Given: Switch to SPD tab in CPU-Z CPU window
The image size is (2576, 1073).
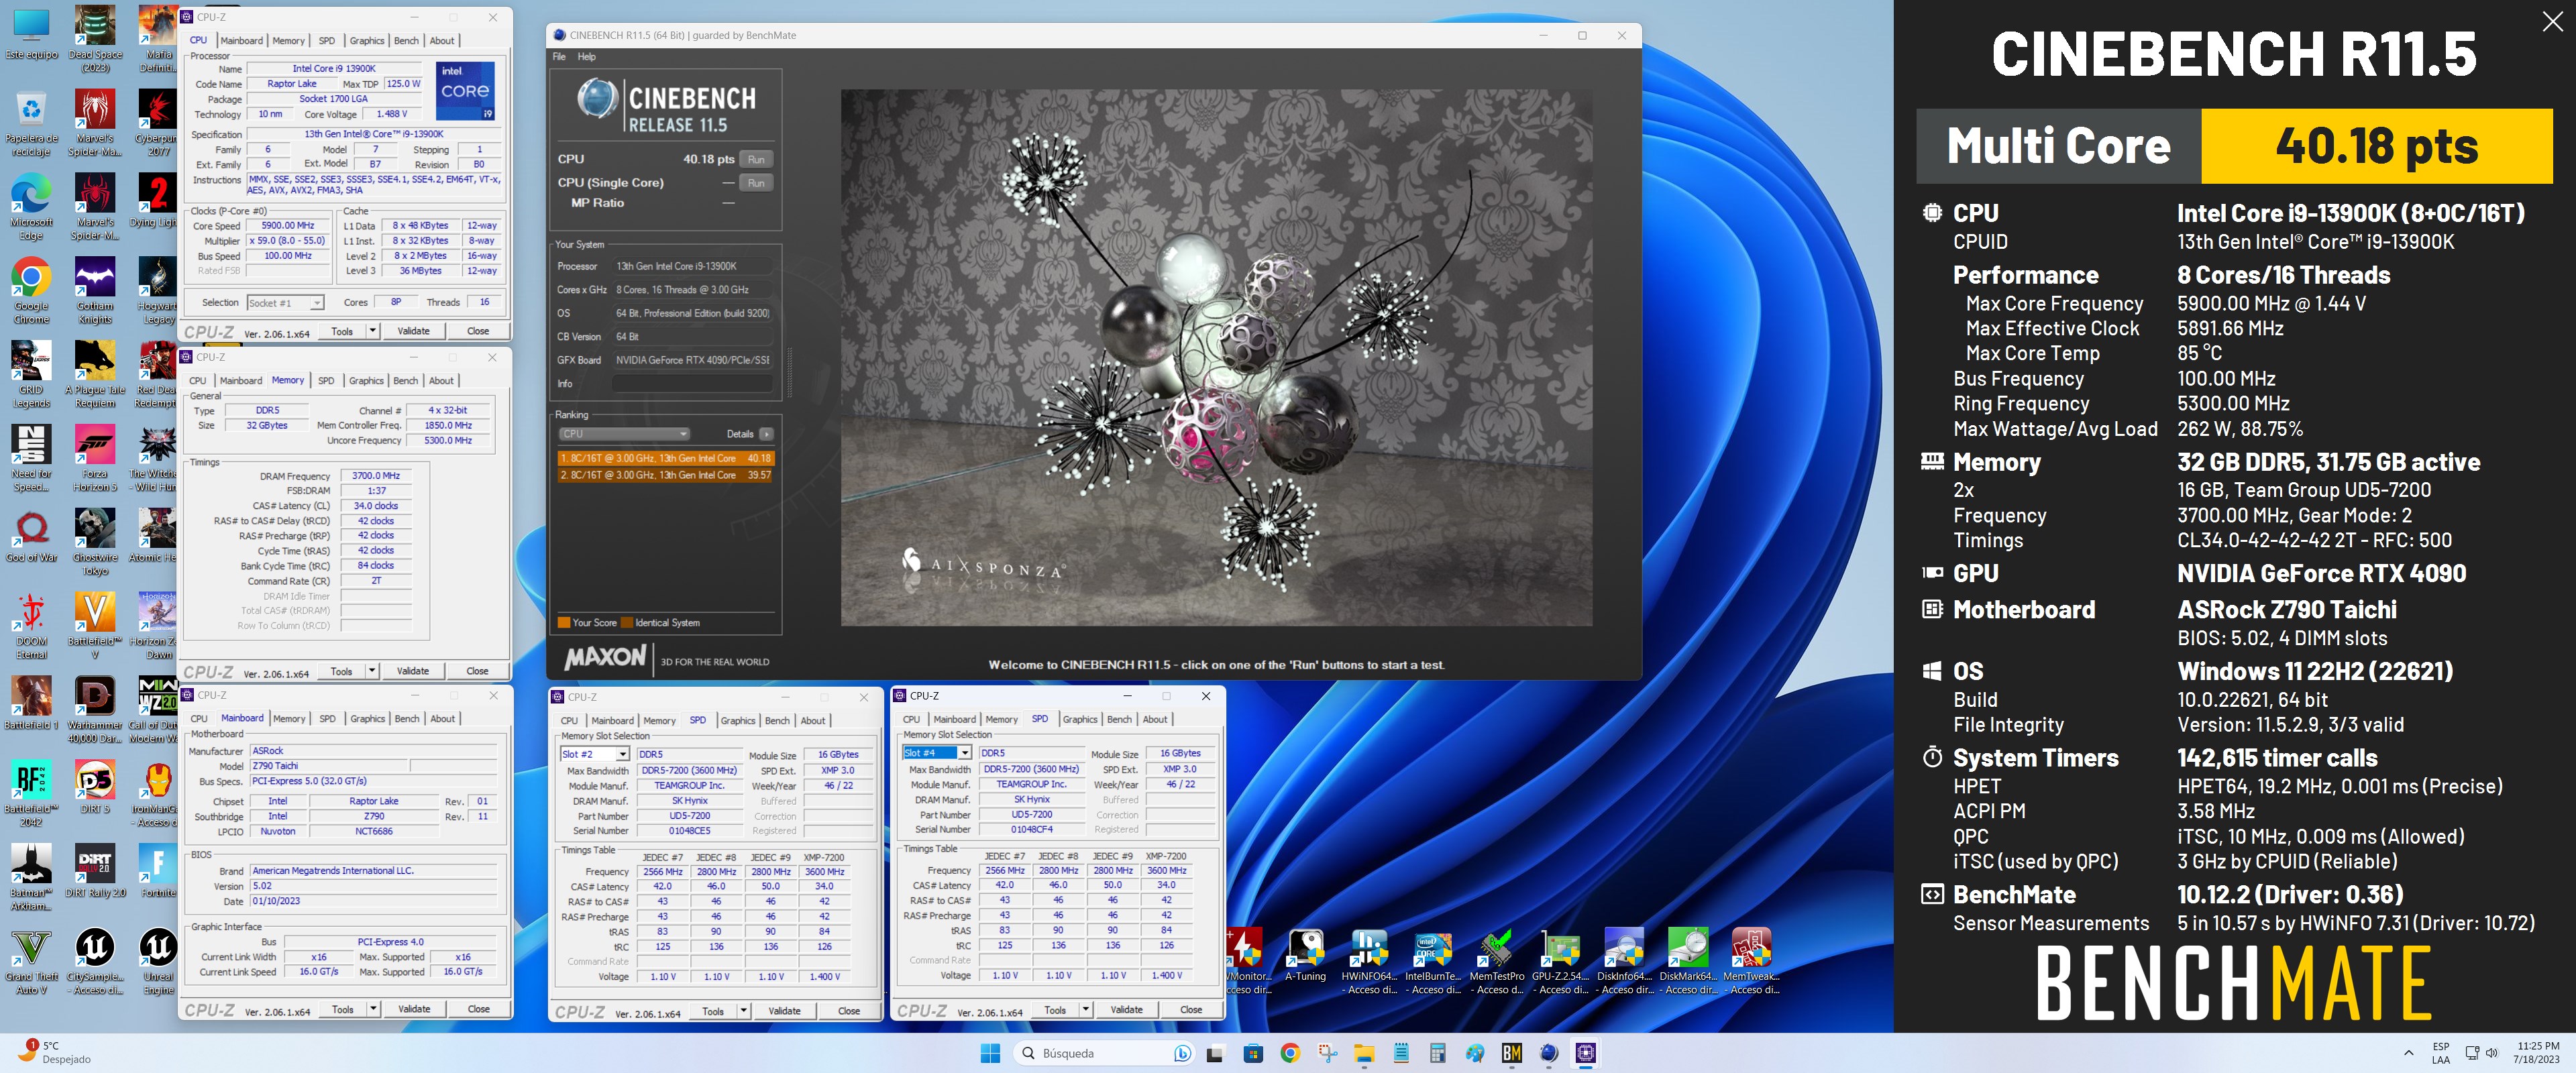Looking at the screenshot, I should (327, 41).
